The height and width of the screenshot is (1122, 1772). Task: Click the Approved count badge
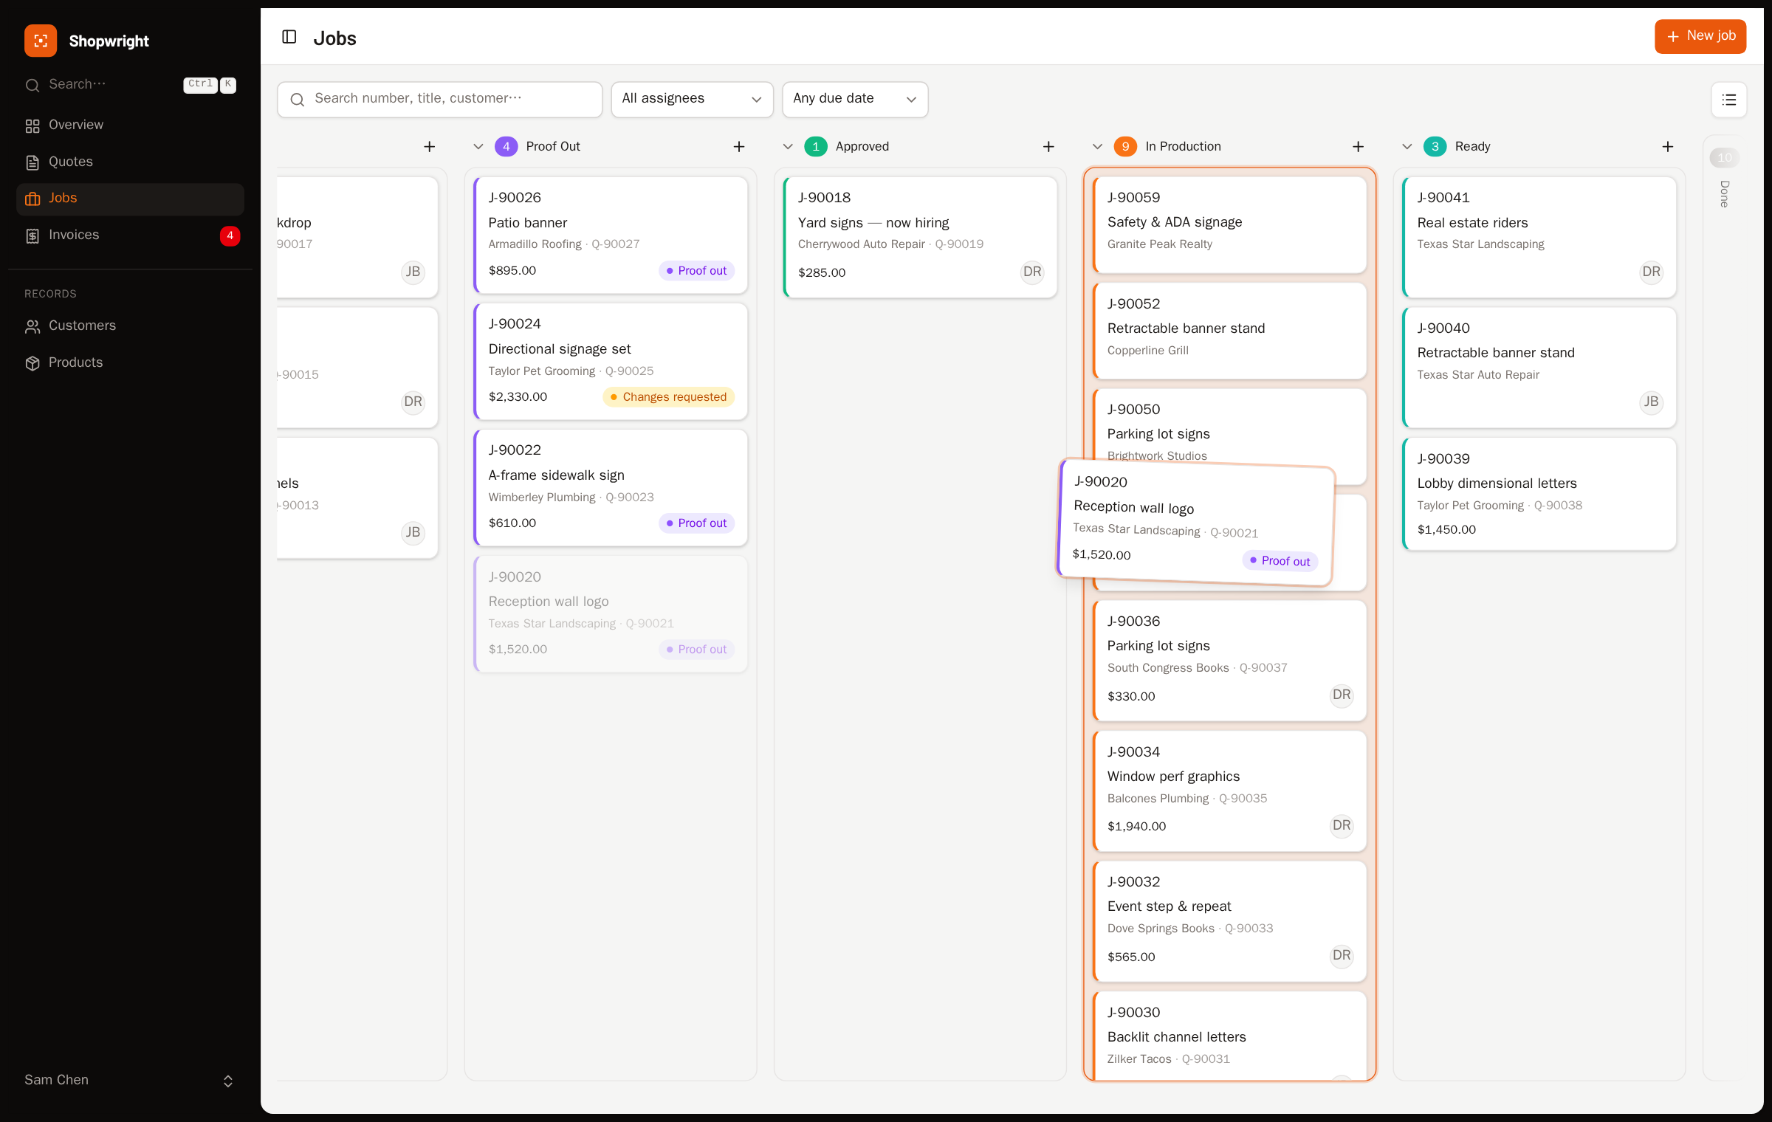pyautogui.click(x=816, y=147)
